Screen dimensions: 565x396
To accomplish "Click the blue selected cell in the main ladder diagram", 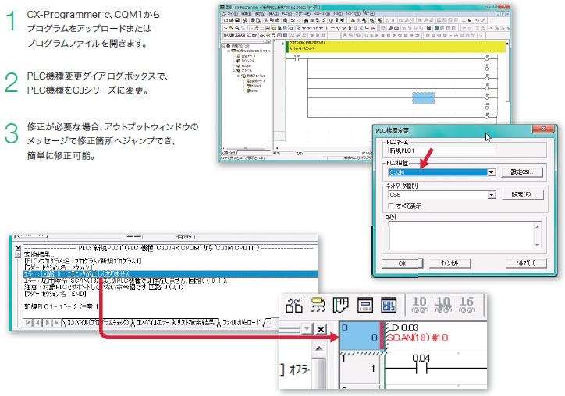I will click(x=424, y=97).
